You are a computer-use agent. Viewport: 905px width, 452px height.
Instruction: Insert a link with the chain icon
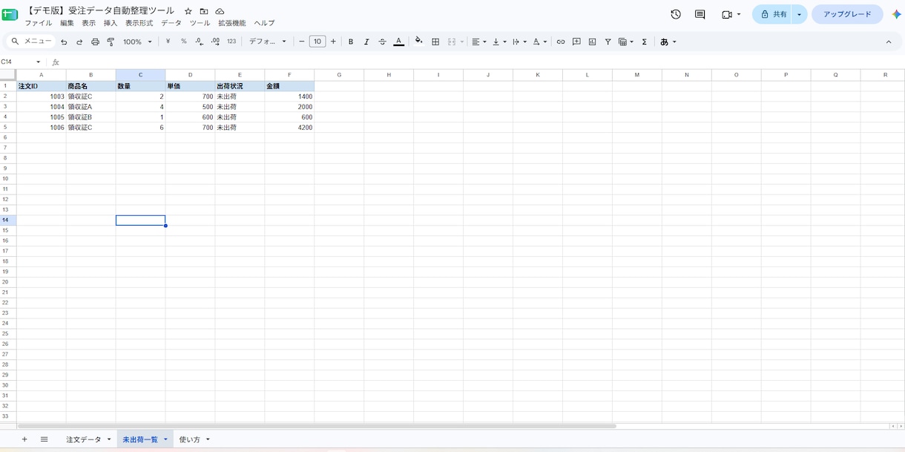561,42
